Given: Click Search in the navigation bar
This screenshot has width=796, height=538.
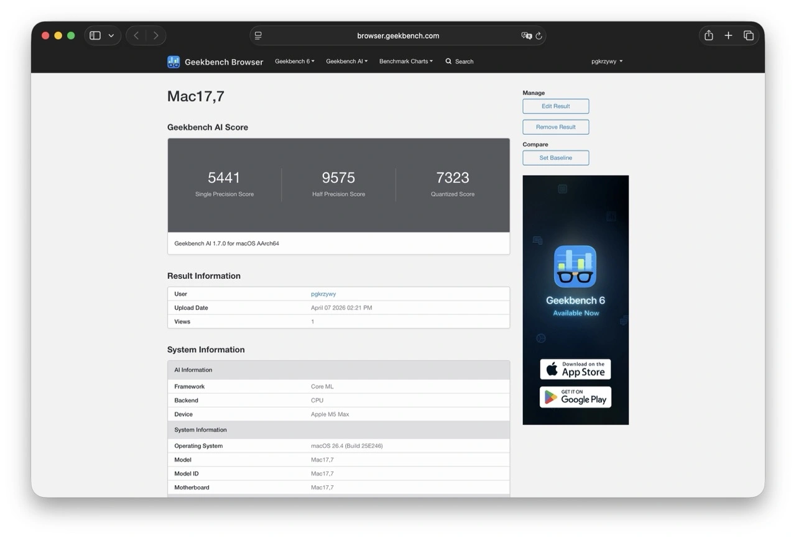Looking at the screenshot, I should point(460,62).
